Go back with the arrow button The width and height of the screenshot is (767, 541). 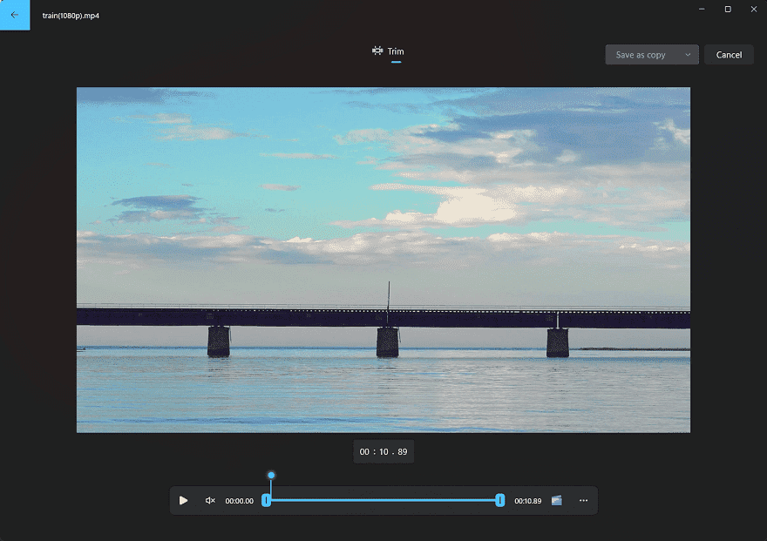[15, 15]
